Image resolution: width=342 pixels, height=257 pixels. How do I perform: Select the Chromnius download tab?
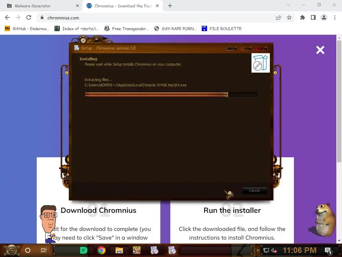coord(122,6)
